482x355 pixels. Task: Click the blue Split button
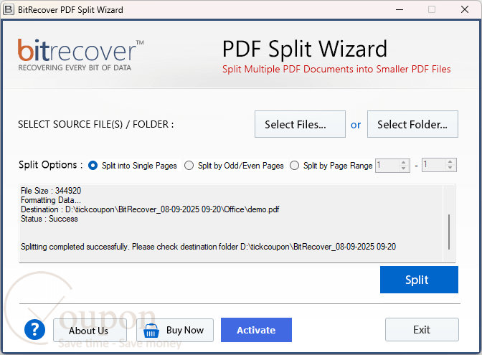tap(419, 280)
